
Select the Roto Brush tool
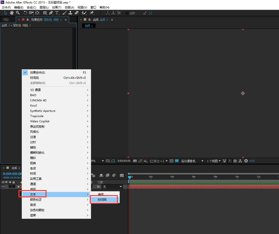tap(84, 13)
